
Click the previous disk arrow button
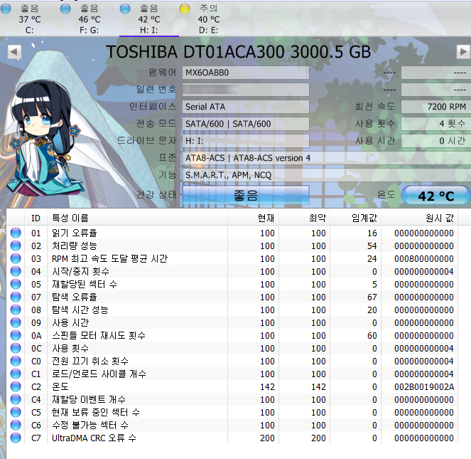point(14,52)
